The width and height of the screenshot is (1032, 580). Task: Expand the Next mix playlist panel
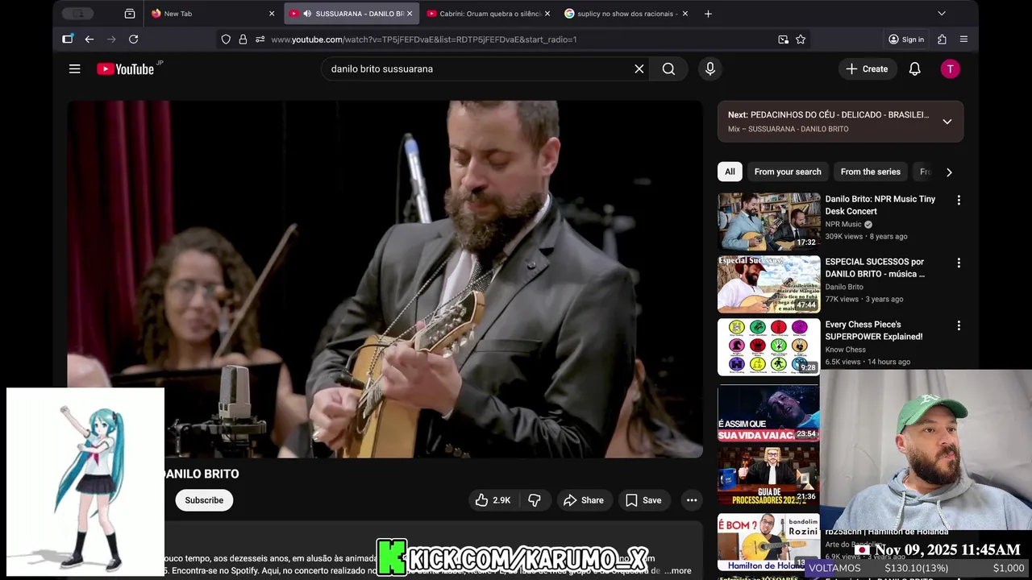pos(947,122)
